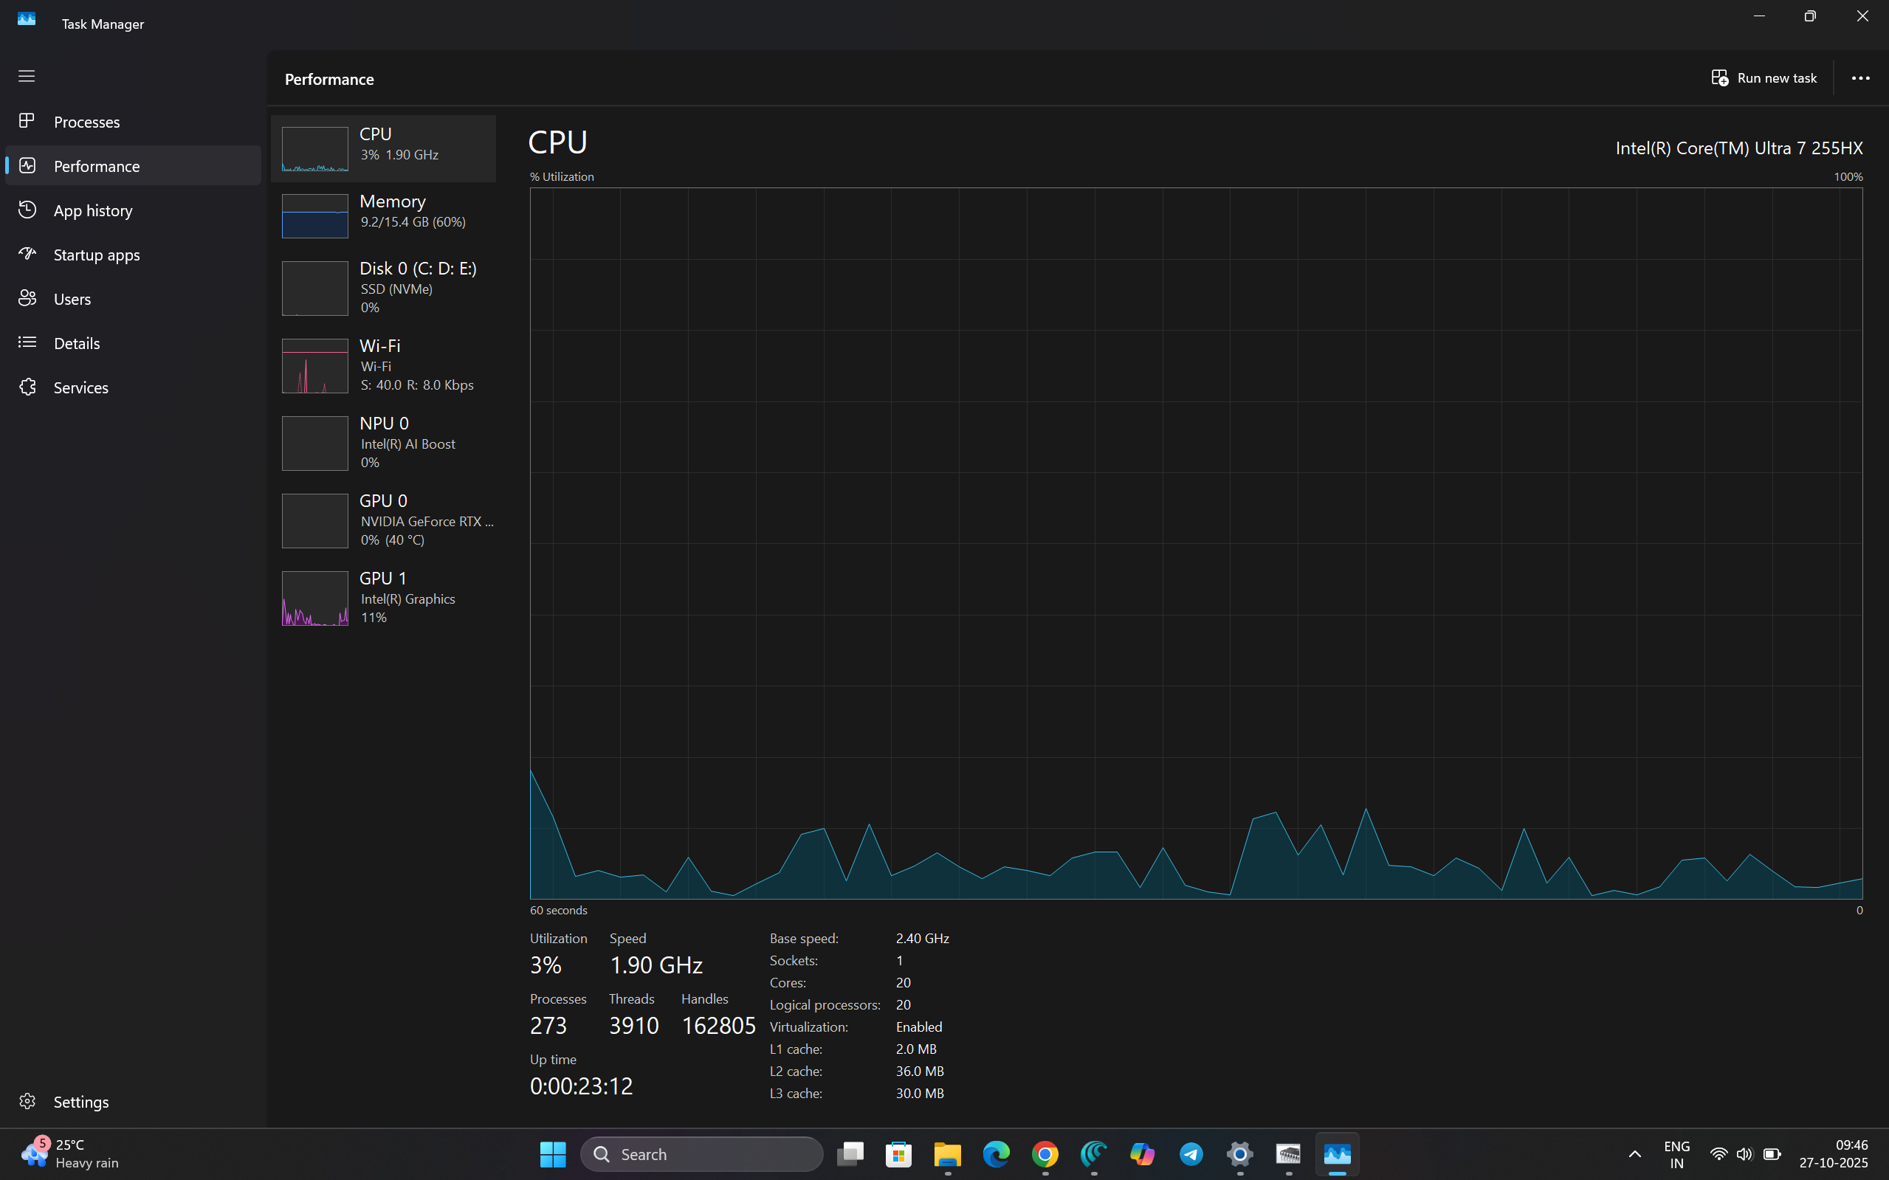The image size is (1889, 1180).
Task: Open the Details list icon
Action: click(27, 342)
